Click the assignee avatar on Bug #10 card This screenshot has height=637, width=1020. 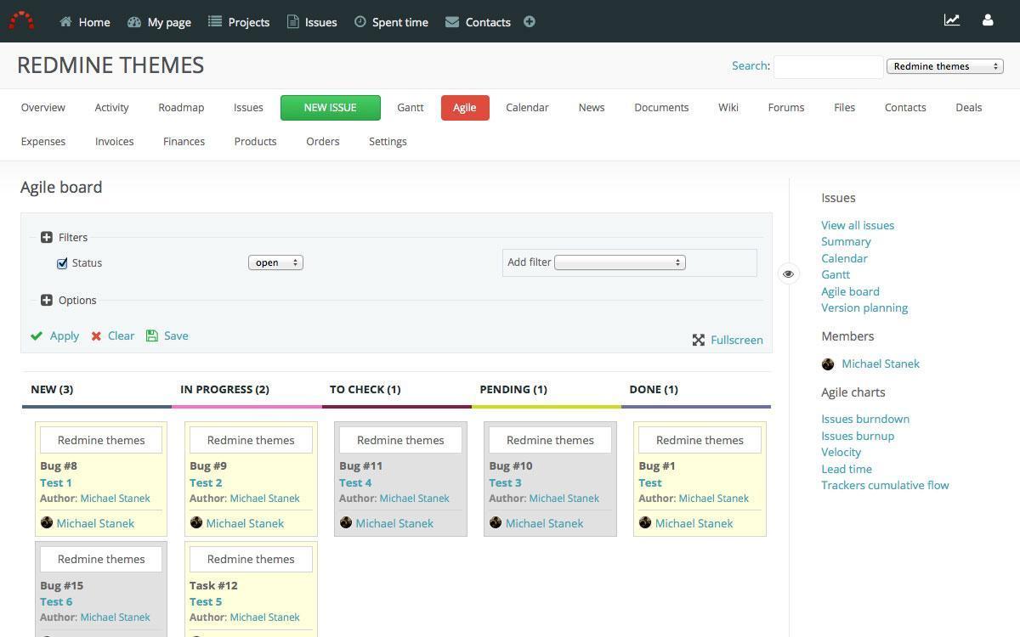496,522
